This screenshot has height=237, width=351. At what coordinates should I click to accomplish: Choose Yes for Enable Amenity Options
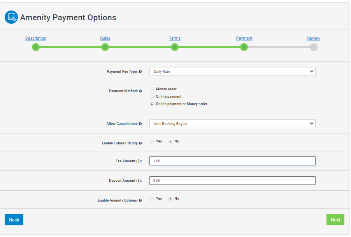(152, 199)
